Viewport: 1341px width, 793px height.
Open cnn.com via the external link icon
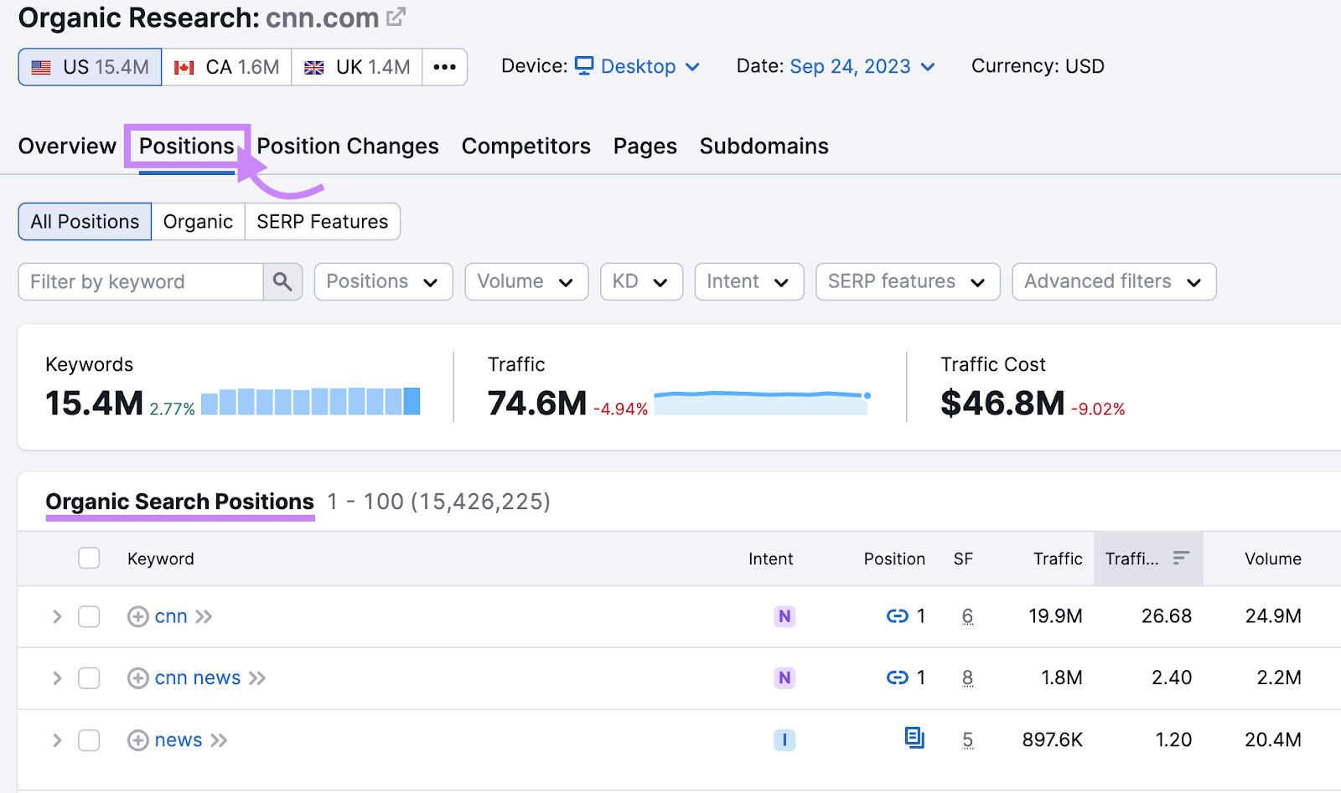395,16
